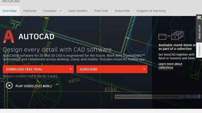The image size is (202, 113).
Task: Click the arrow on the Subscribe button
Action: click(x=144, y=69)
